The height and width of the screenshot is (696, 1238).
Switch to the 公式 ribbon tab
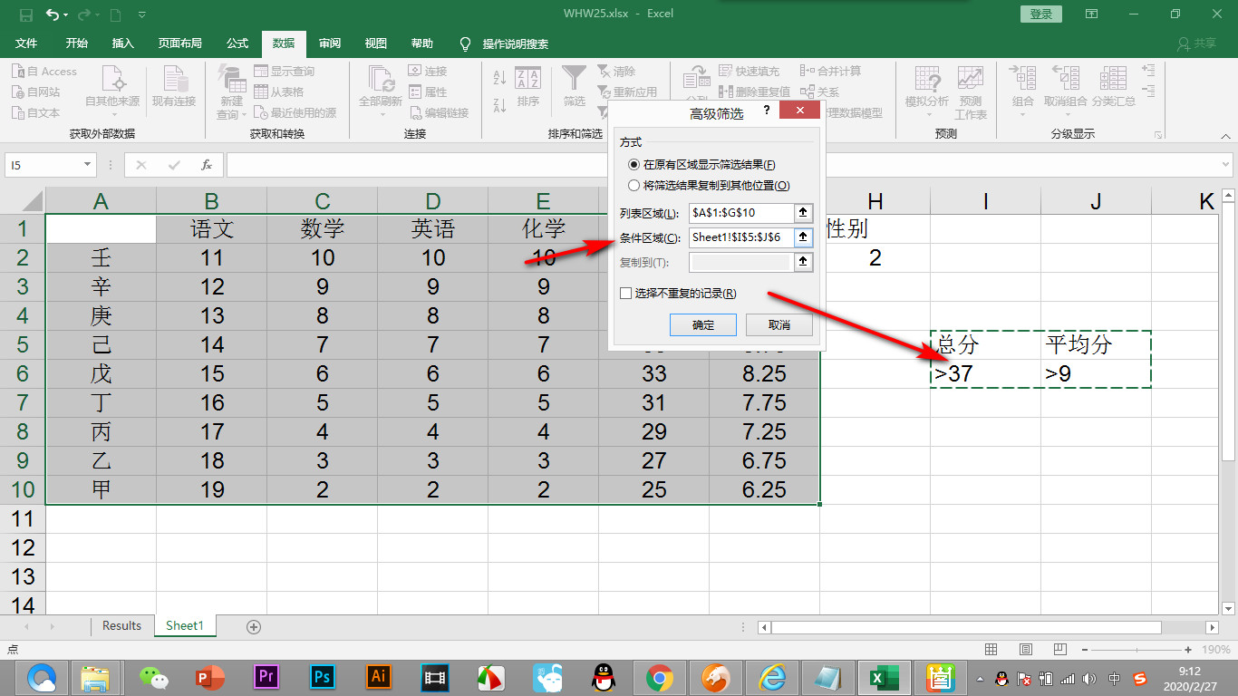[237, 43]
